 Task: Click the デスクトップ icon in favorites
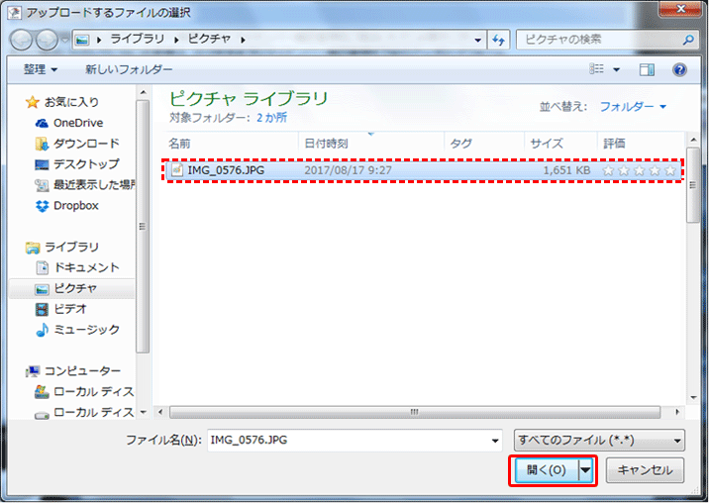click(x=42, y=164)
